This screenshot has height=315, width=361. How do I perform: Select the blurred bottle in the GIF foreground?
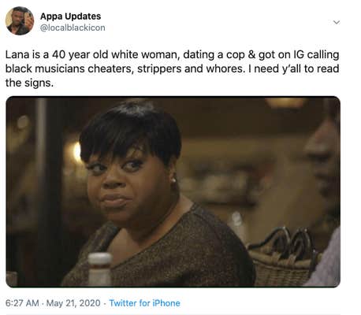coord(100,269)
